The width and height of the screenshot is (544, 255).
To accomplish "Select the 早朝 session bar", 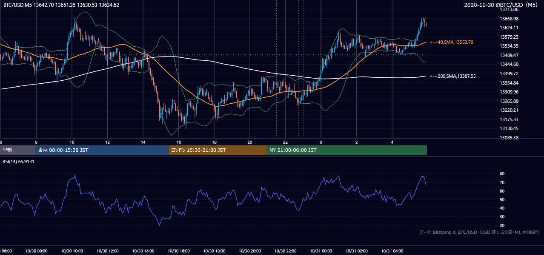I will pos(18,150).
